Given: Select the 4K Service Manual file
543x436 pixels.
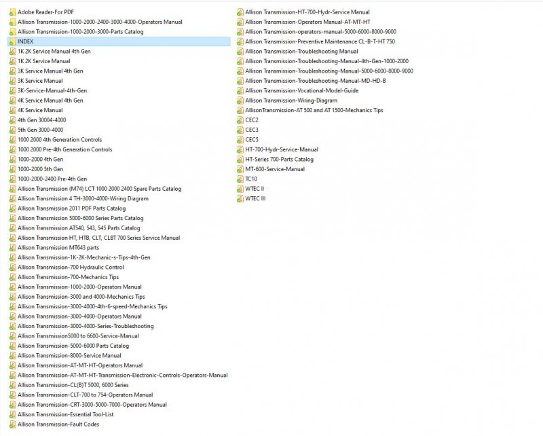Looking at the screenshot, I should (40, 110).
